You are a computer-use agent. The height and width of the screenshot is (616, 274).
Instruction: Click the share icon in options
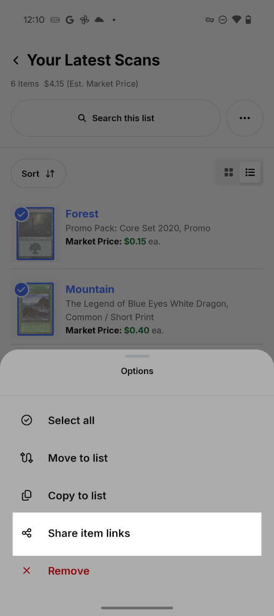[27, 533]
